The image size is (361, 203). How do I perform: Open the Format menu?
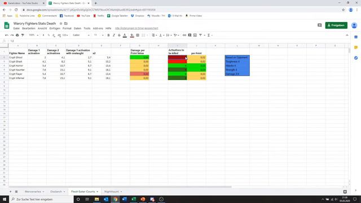click(67, 28)
